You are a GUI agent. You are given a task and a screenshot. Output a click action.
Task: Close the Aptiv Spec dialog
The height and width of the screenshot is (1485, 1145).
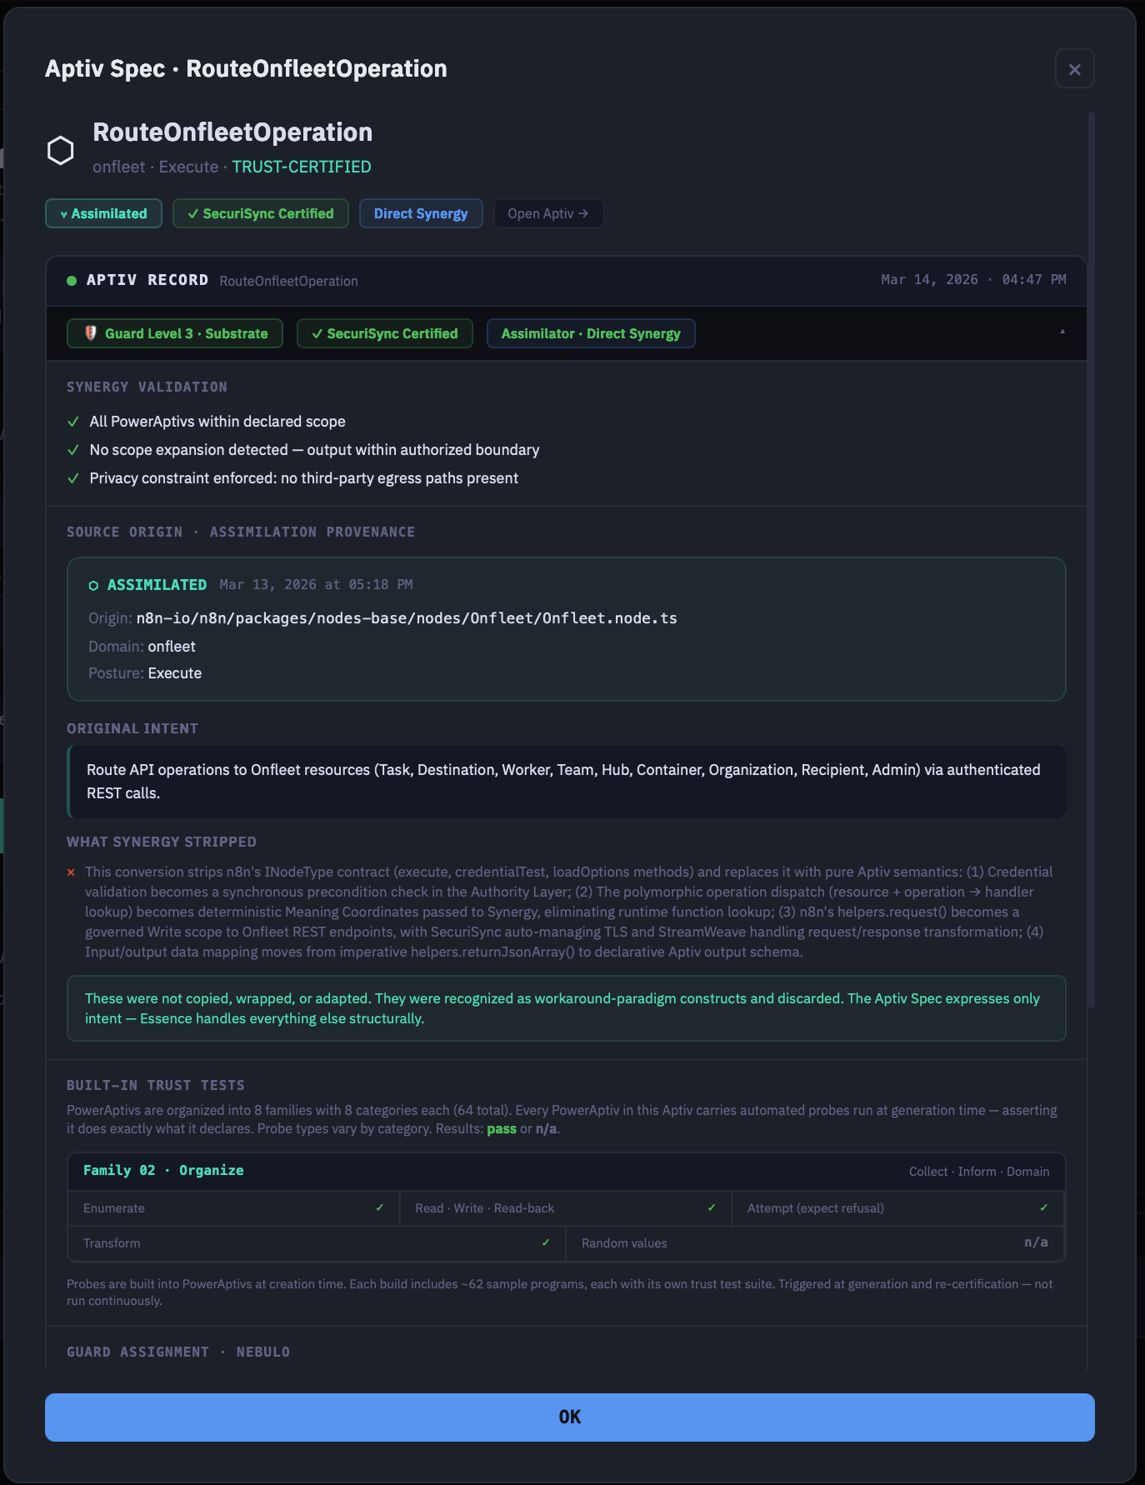pos(1074,69)
